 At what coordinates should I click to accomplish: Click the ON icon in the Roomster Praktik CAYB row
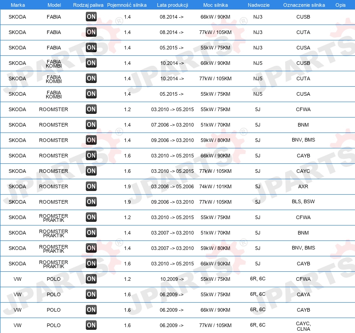pyautogui.click(x=91, y=263)
